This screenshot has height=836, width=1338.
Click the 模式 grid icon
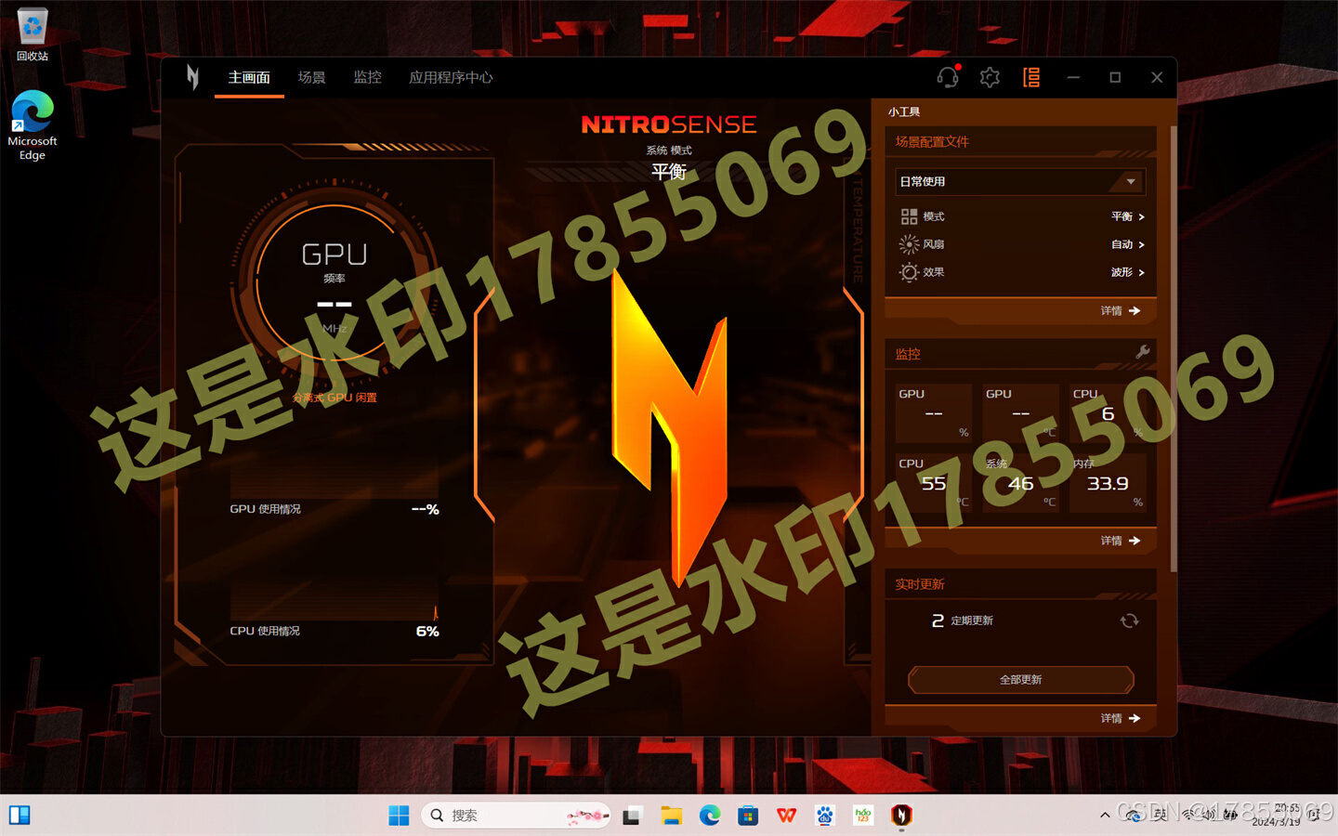(909, 216)
